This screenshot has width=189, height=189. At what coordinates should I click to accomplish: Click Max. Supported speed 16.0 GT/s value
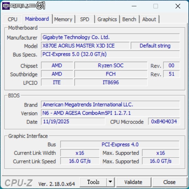click(x=161, y=161)
